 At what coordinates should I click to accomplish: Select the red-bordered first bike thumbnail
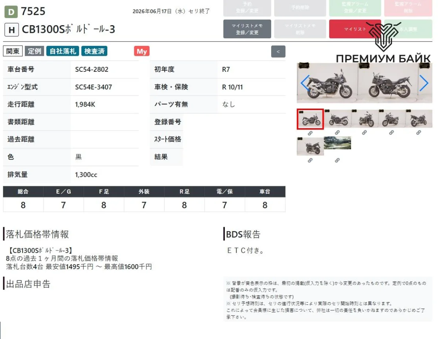310,119
